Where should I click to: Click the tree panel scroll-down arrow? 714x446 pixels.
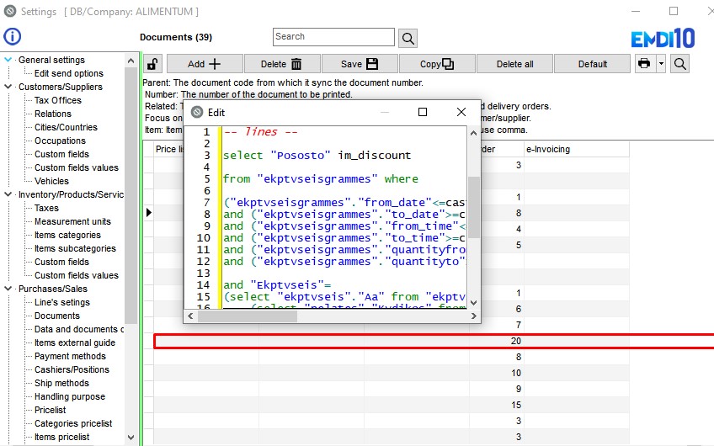point(131,438)
